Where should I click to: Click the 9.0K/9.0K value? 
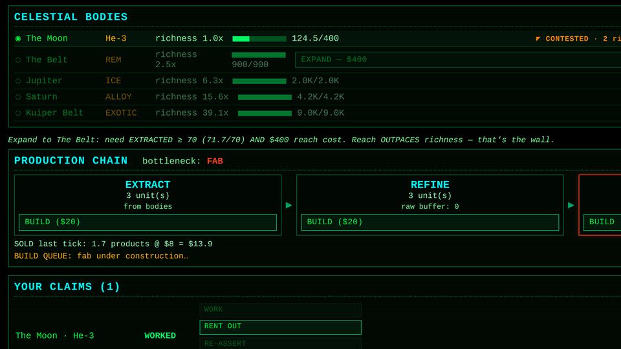coord(320,113)
